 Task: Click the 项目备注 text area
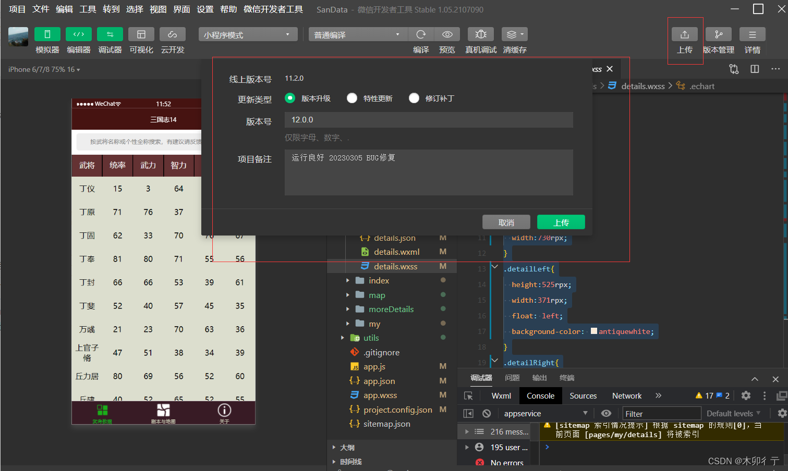(429, 172)
